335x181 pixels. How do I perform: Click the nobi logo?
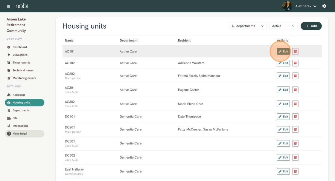click(x=22, y=6)
